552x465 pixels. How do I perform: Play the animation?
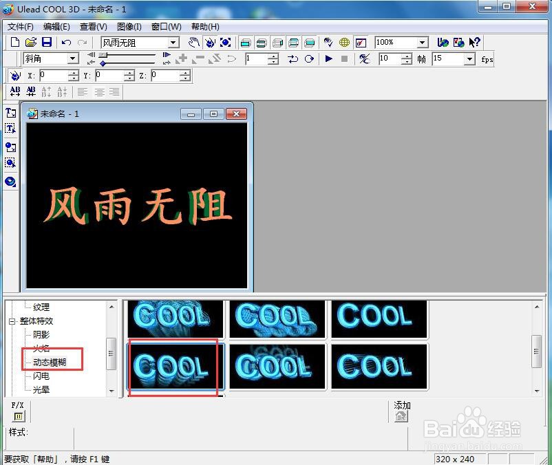[328, 58]
